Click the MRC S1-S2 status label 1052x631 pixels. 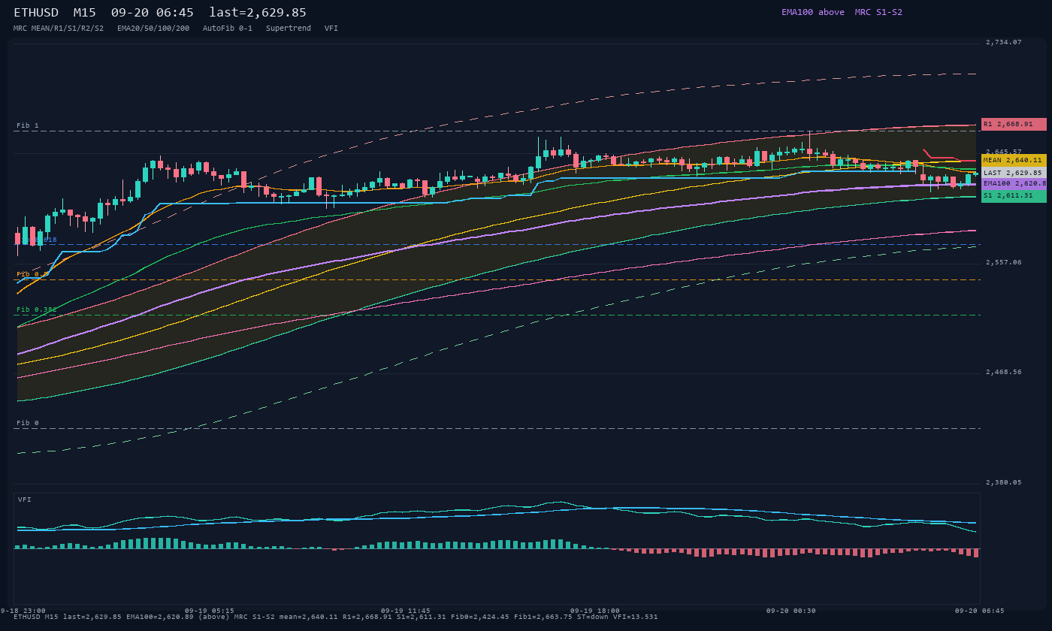pos(878,12)
